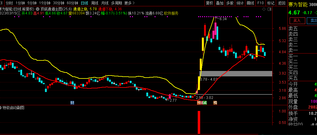Select the 日线 daily chart tab
This screenshot has height=135, width=317.
click(84, 3)
